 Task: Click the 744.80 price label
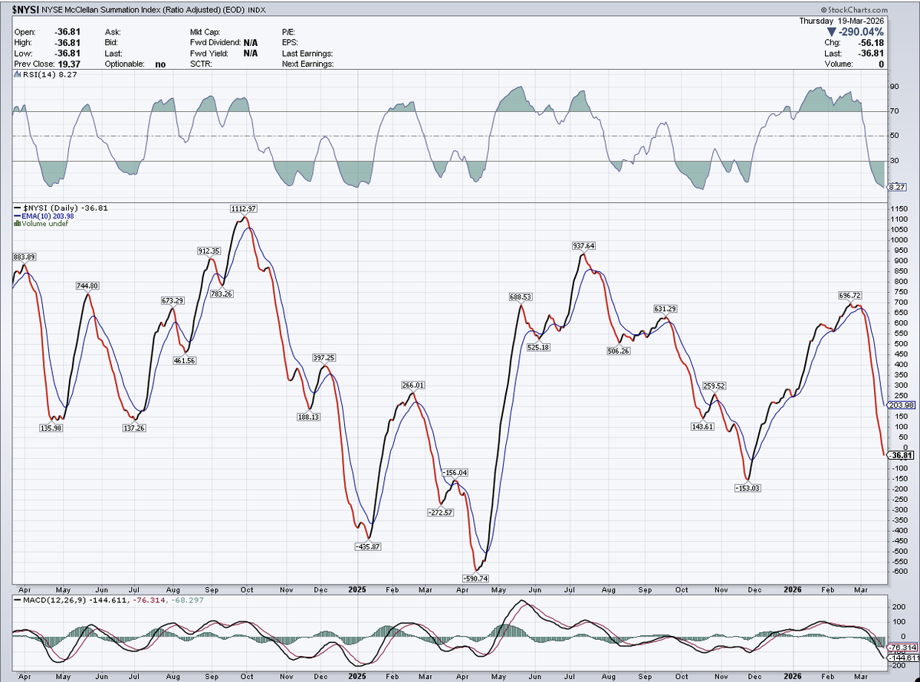(87, 285)
